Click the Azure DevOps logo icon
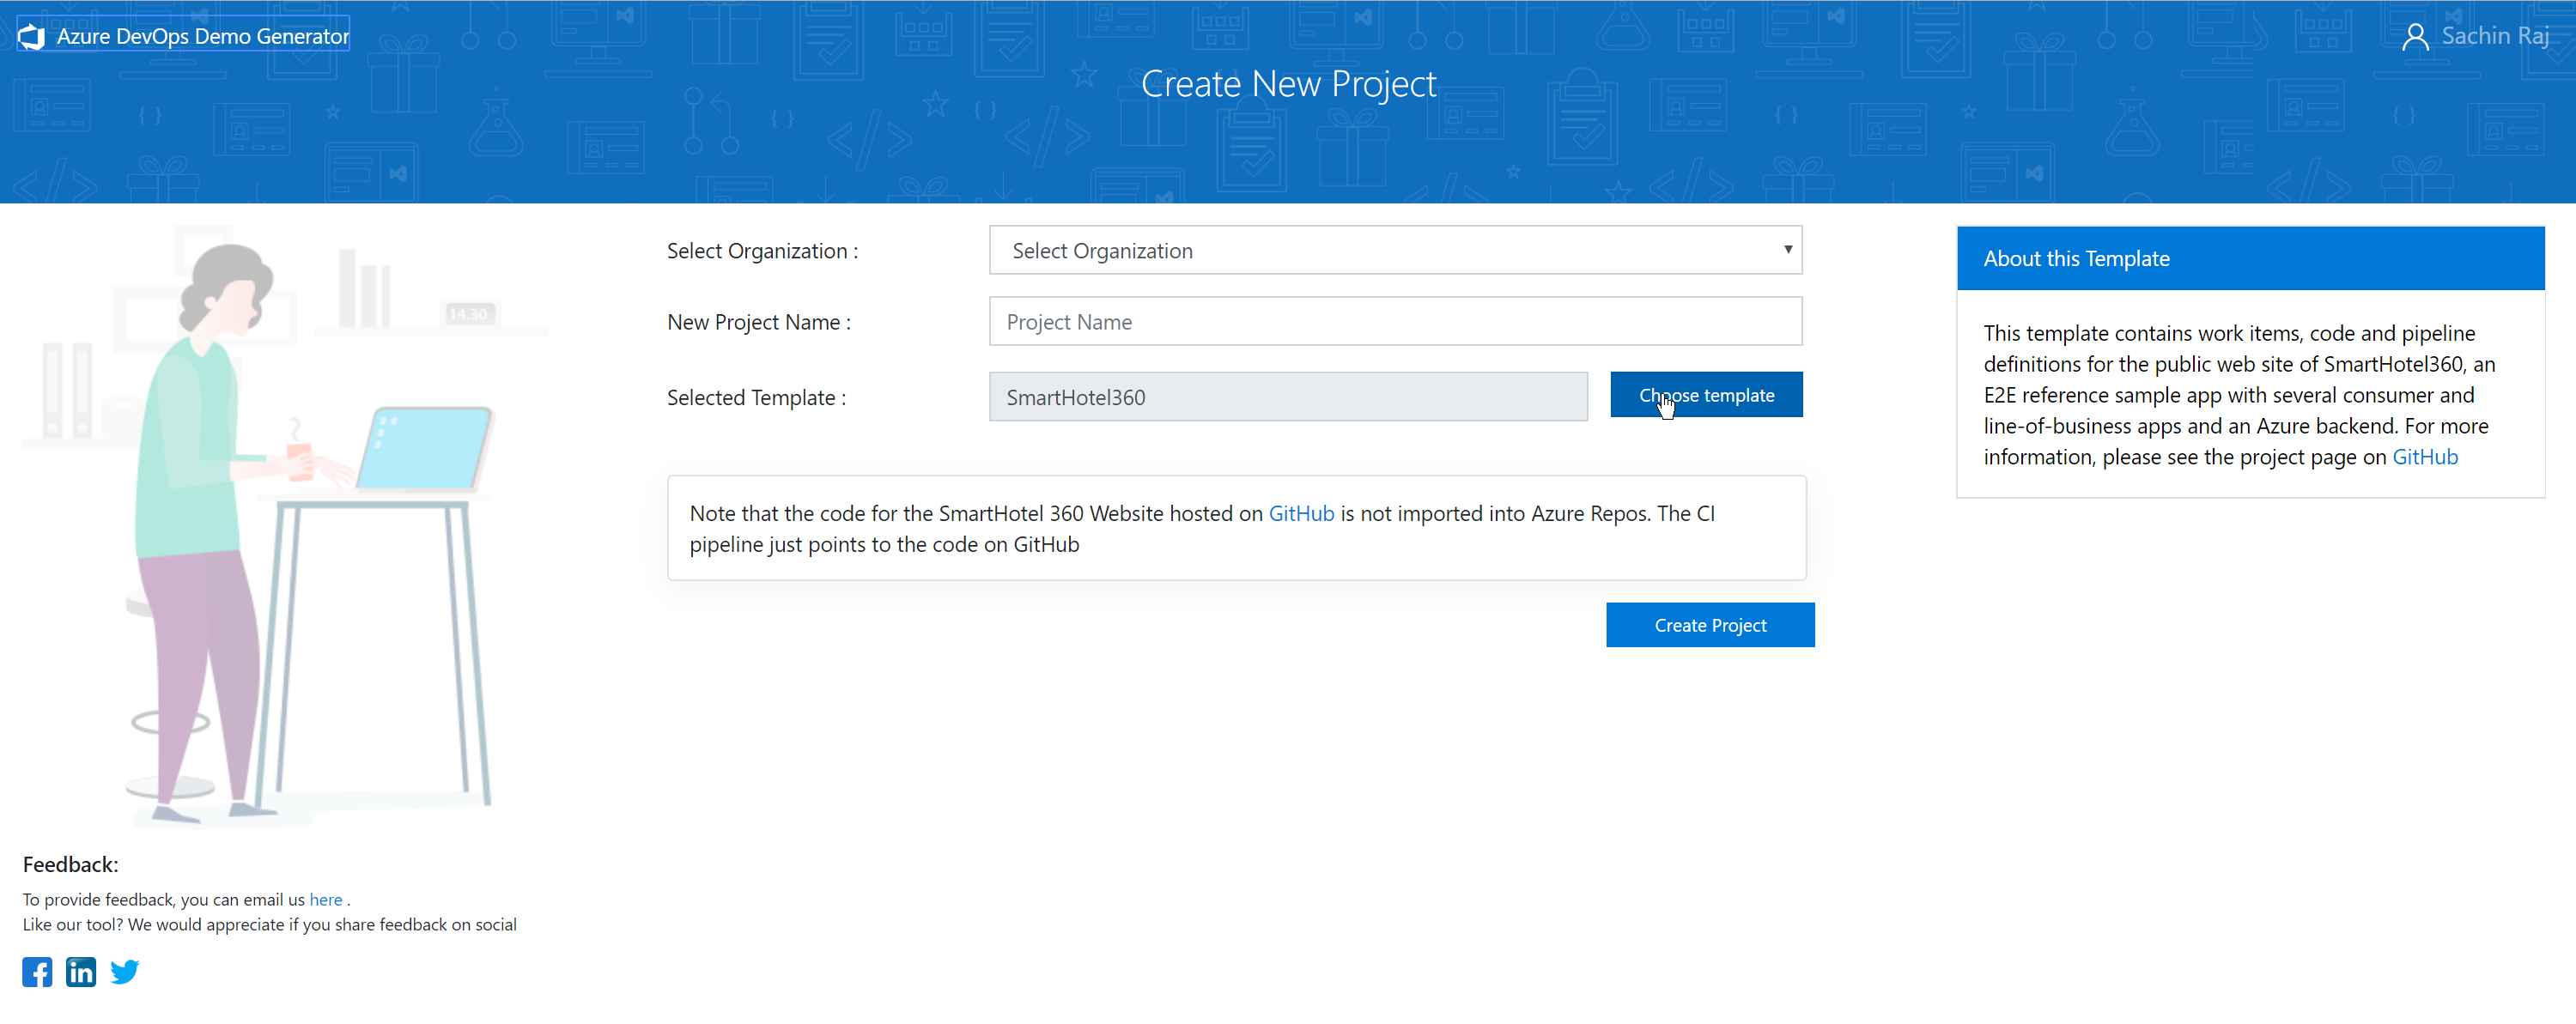 coord(33,36)
